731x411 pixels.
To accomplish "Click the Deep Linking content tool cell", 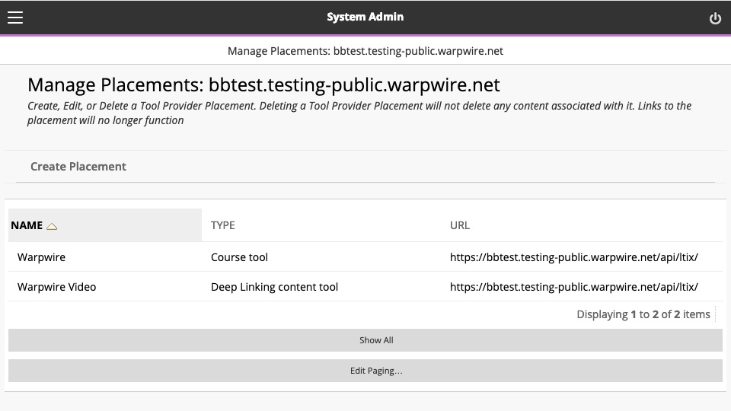I will pos(275,287).
